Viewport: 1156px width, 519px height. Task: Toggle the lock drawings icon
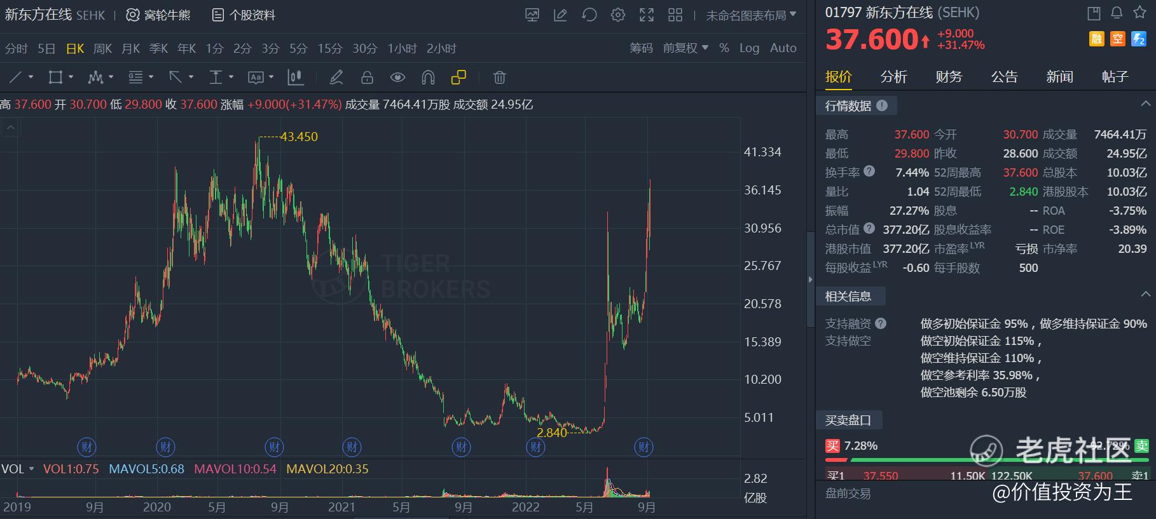tap(367, 78)
